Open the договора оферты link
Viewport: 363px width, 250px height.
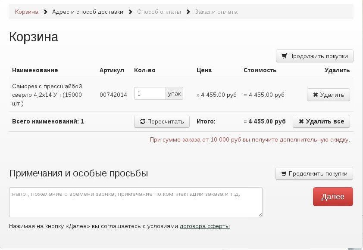click(x=204, y=226)
